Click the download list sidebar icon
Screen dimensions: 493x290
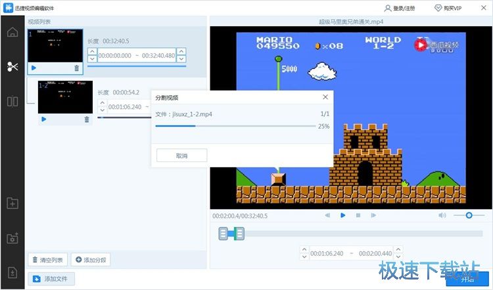(12, 273)
